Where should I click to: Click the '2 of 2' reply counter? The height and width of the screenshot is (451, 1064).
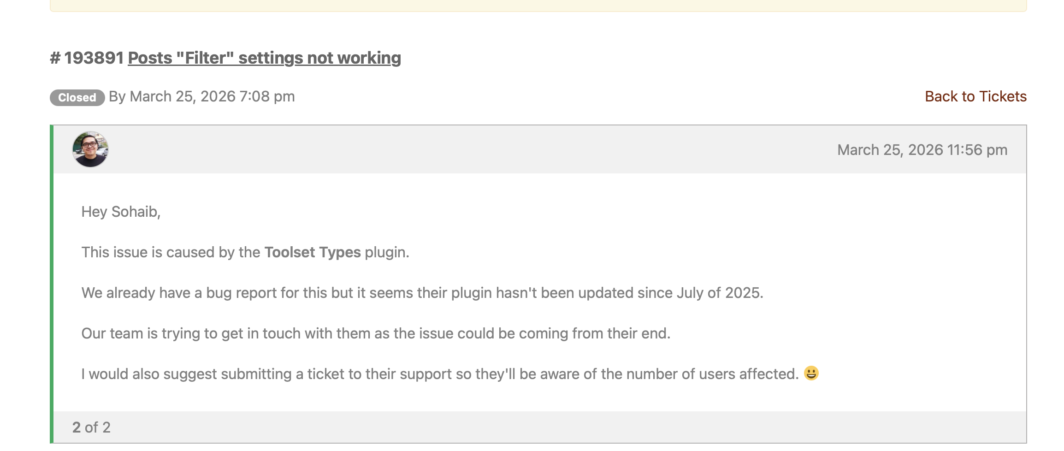tap(91, 427)
